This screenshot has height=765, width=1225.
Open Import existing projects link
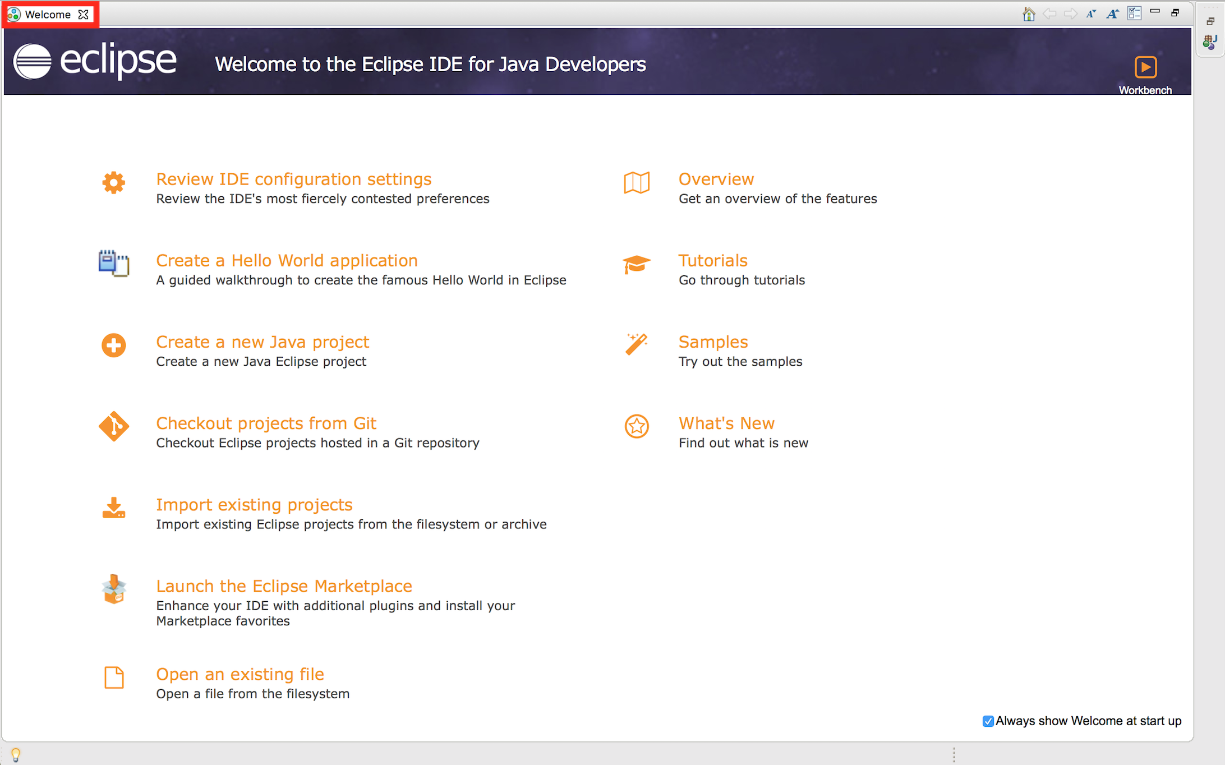click(254, 505)
